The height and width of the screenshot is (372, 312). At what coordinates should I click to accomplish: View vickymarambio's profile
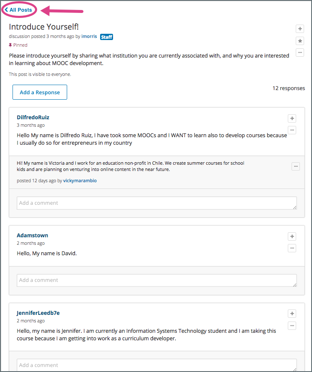(x=80, y=181)
